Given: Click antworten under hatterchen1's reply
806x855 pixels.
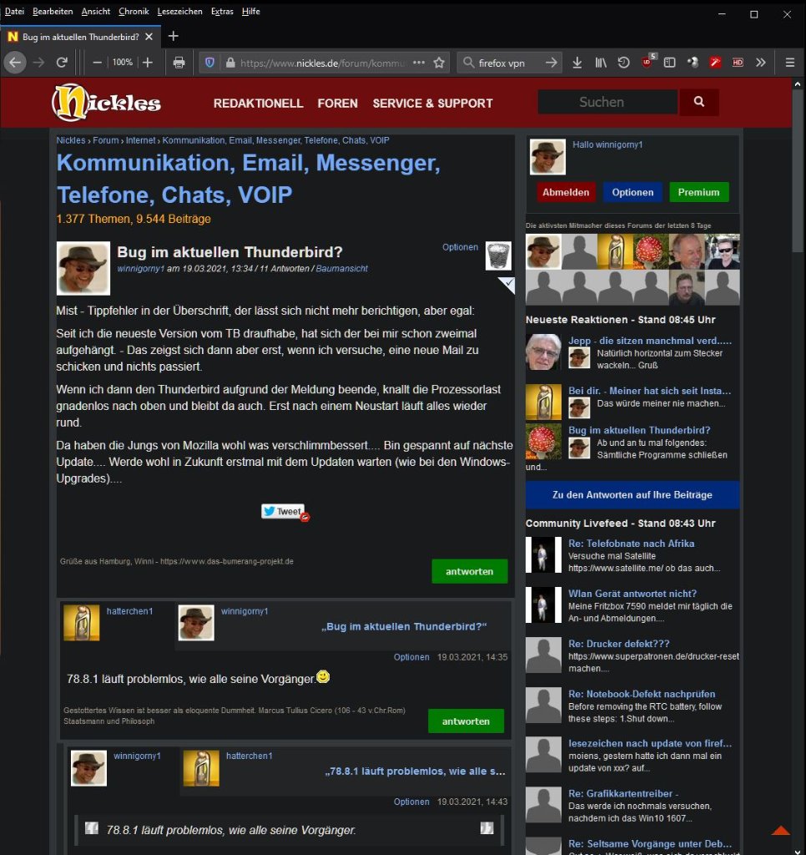Looking at the screenshot, I should (x=466, y=721).
